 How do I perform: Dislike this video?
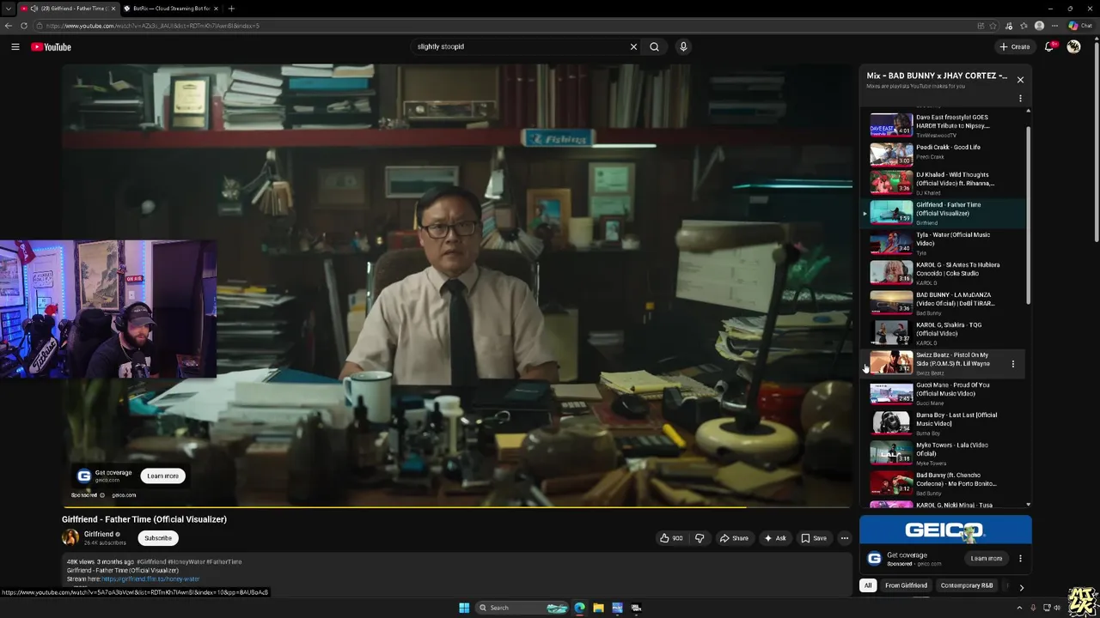click(x=700, y=538)
